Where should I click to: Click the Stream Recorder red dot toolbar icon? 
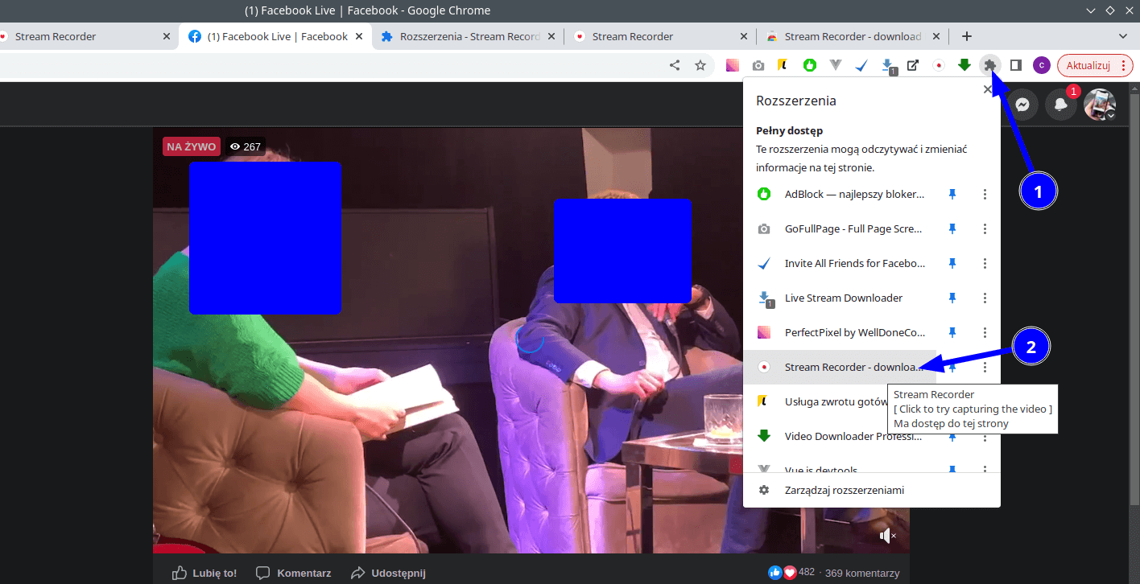click(939, 65)
